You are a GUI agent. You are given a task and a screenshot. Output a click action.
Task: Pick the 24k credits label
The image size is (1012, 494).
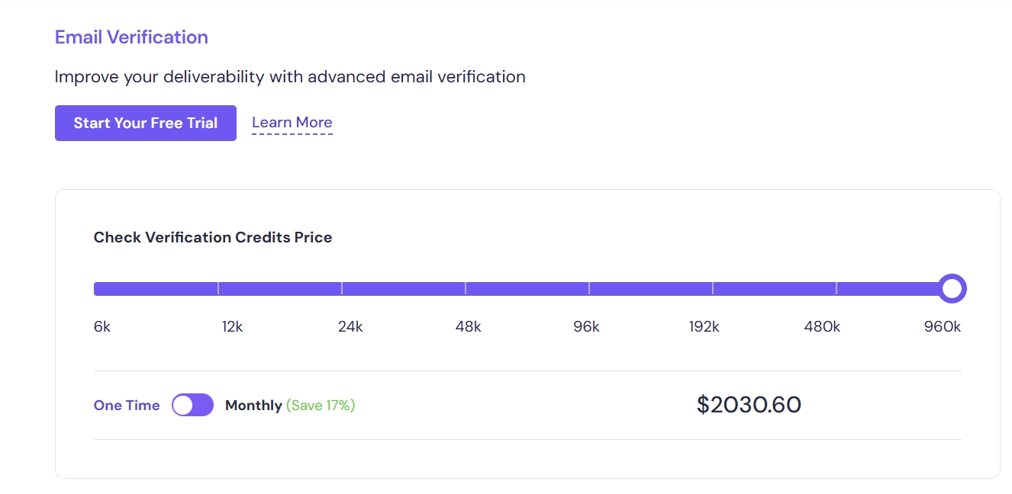coord(350,327)
